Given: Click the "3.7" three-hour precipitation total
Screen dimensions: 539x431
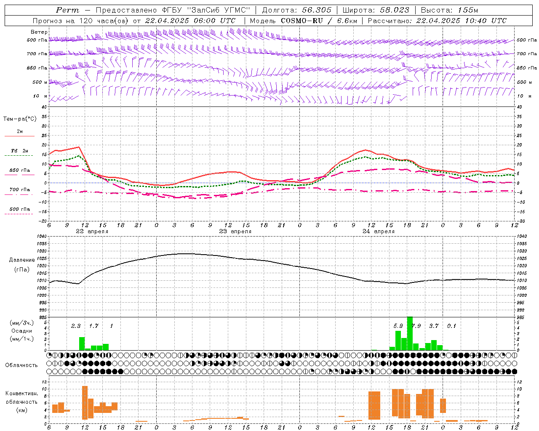Looking at the screenshot, I should coord(434,326).
